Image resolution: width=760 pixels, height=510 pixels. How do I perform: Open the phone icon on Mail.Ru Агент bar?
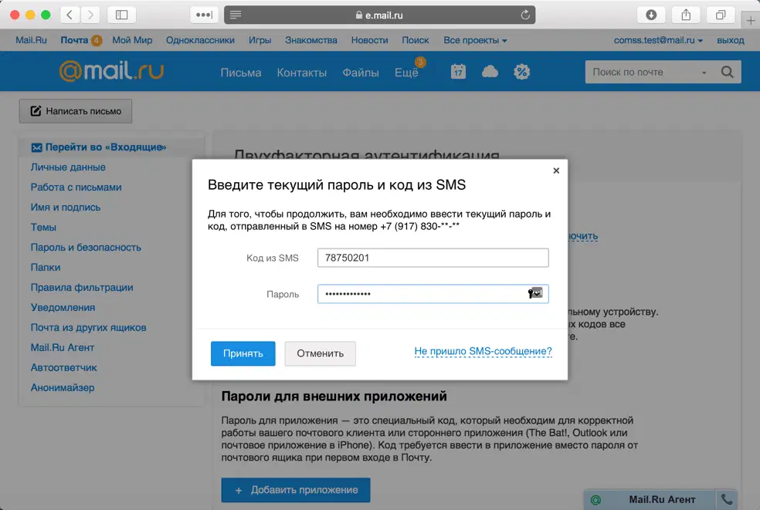(x=726, y=499)
